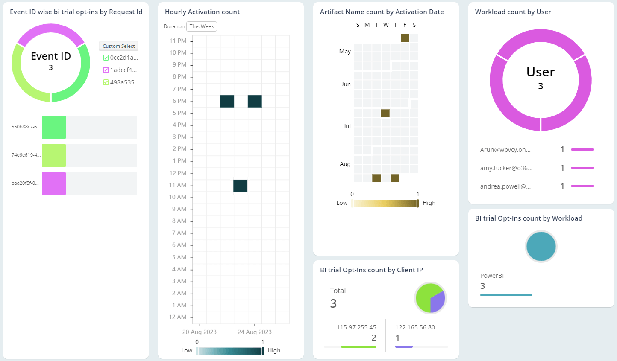Click the 74e6e619 request bar
This screenshot has width=617, height=361.
54,155
